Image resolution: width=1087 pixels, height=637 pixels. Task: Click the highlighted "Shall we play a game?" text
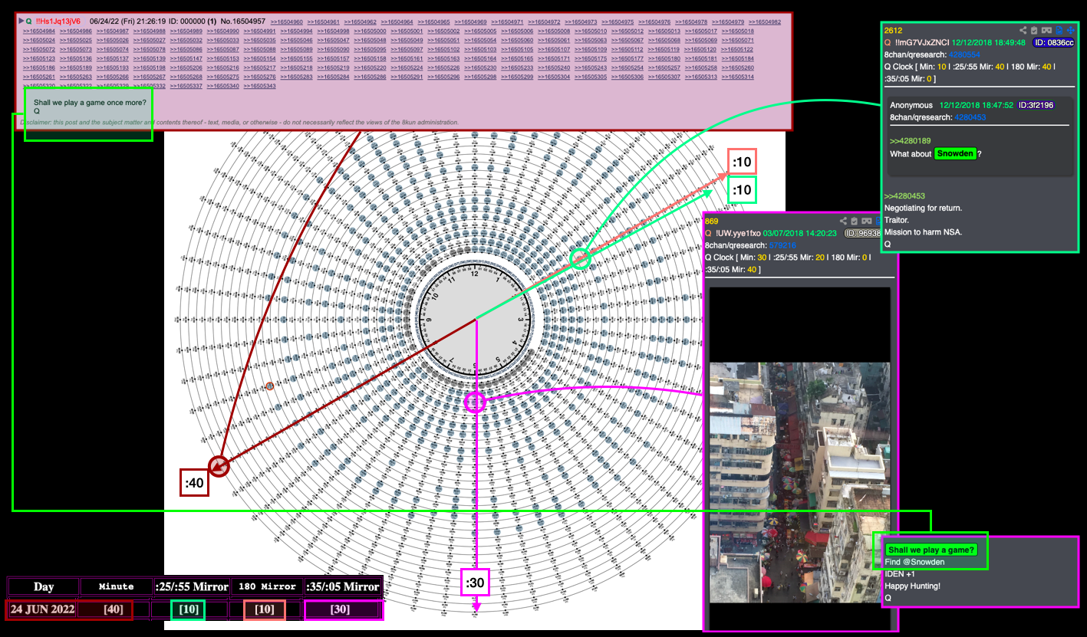(931, 550)
